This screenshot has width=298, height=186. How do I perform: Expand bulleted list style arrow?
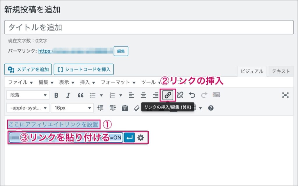(101, 95)
